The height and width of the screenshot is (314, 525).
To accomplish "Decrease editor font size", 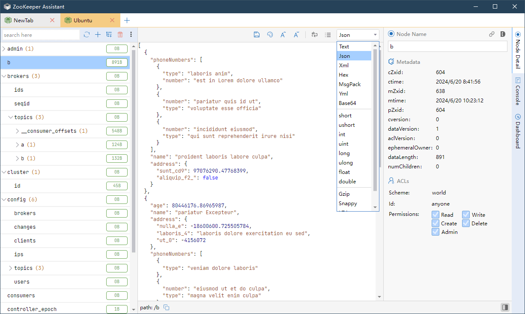I will click(296, 35).
